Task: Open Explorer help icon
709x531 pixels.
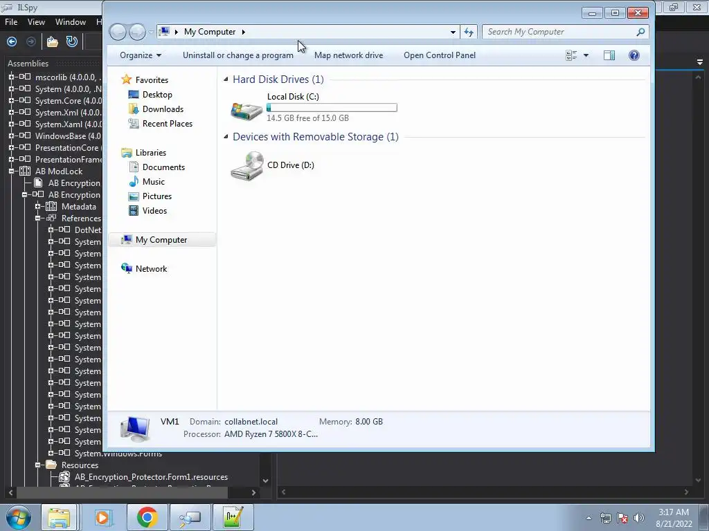Action: point(634,55)
